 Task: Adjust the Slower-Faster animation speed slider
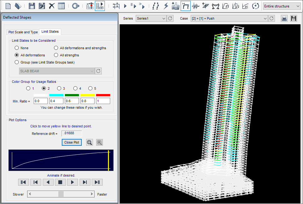pos(61,194)
